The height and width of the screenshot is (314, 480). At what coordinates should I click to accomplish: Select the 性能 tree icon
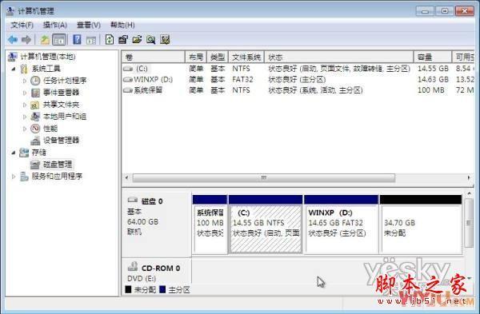(35, 129)
